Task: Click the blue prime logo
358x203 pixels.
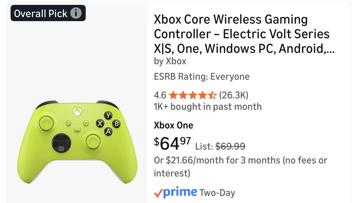Action: [180, 192]
